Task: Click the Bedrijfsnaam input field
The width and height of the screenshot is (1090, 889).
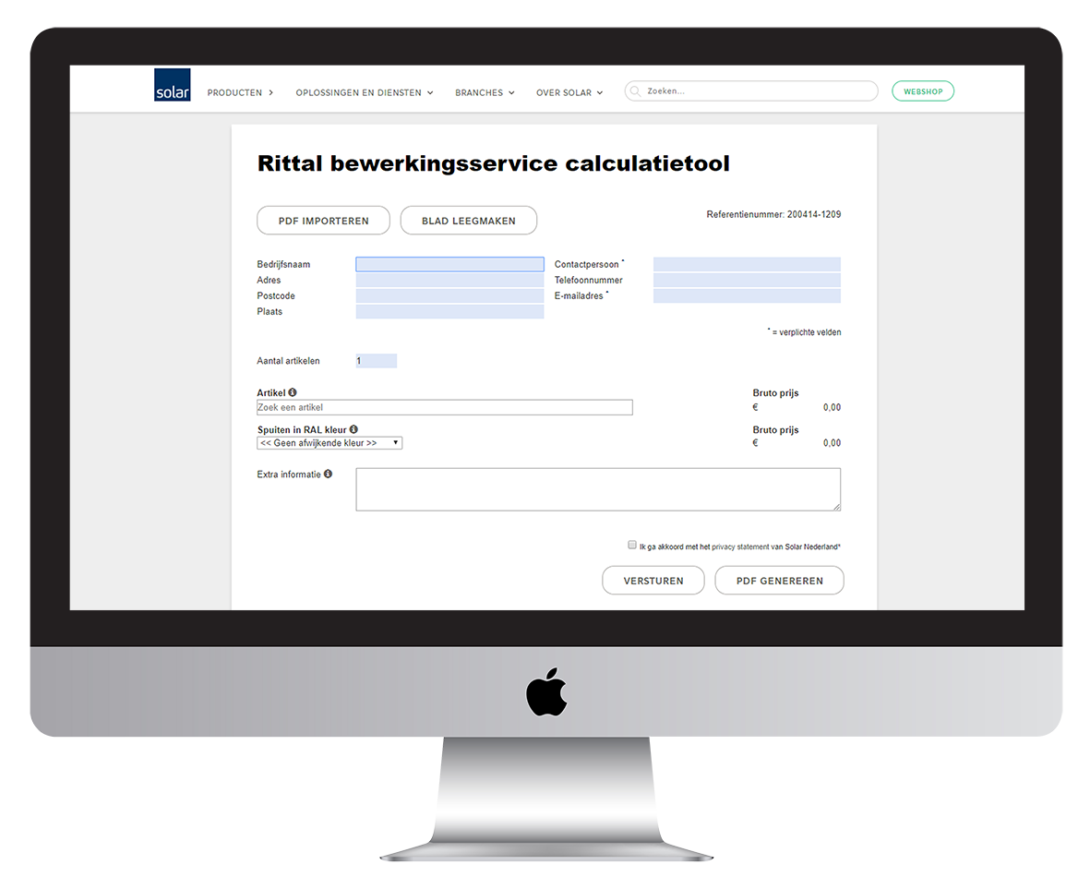Action: click(449, 264)
